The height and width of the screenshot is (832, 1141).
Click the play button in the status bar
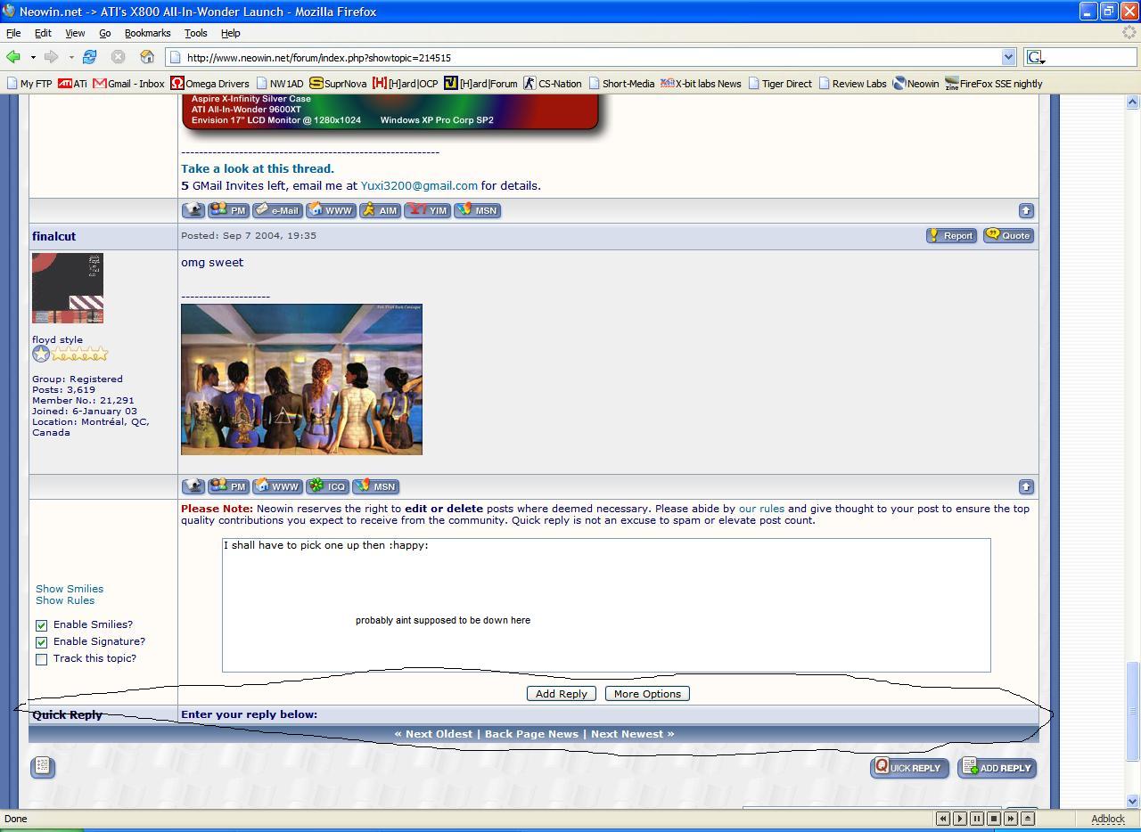[960, 818]
